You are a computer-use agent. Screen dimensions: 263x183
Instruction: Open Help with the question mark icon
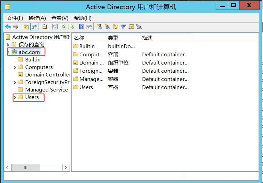81,27
